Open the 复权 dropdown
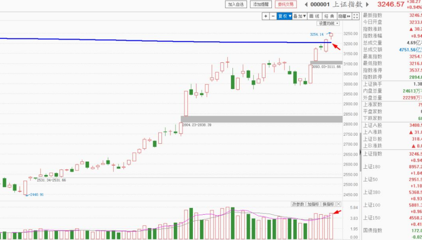Image resolution: width=422 pixels, height=240 pixels. point(284,16)
